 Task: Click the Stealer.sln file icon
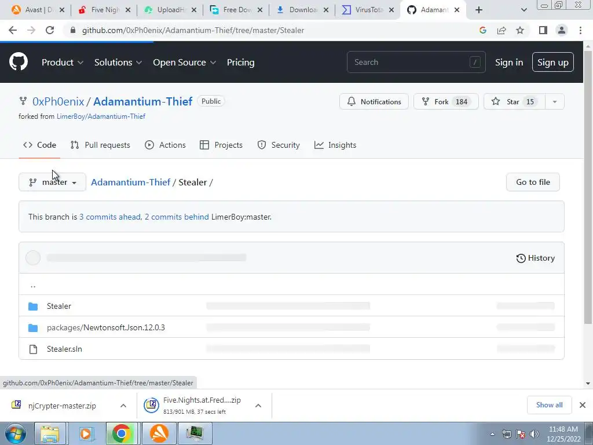pos(33,349)
